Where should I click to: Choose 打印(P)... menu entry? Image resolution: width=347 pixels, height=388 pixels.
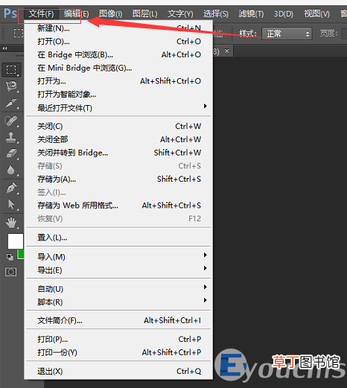pos(118,339)
